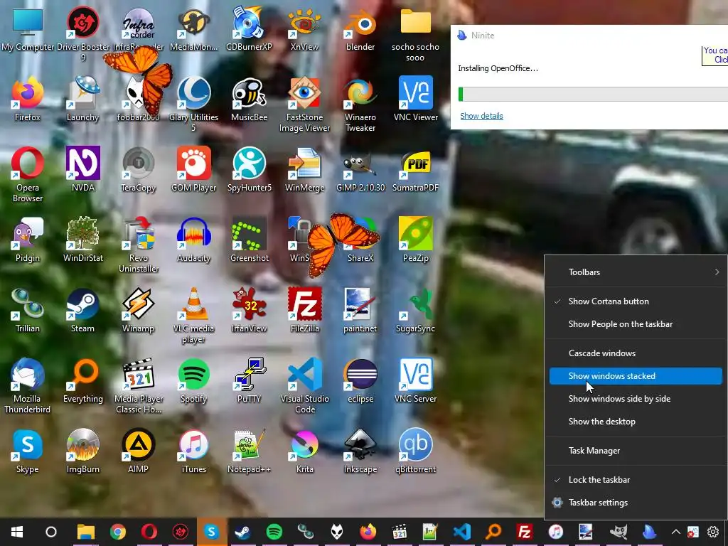Click Show details link in Ninite
The width and height of the screenshot is (728, 546).
click(481, 116)
